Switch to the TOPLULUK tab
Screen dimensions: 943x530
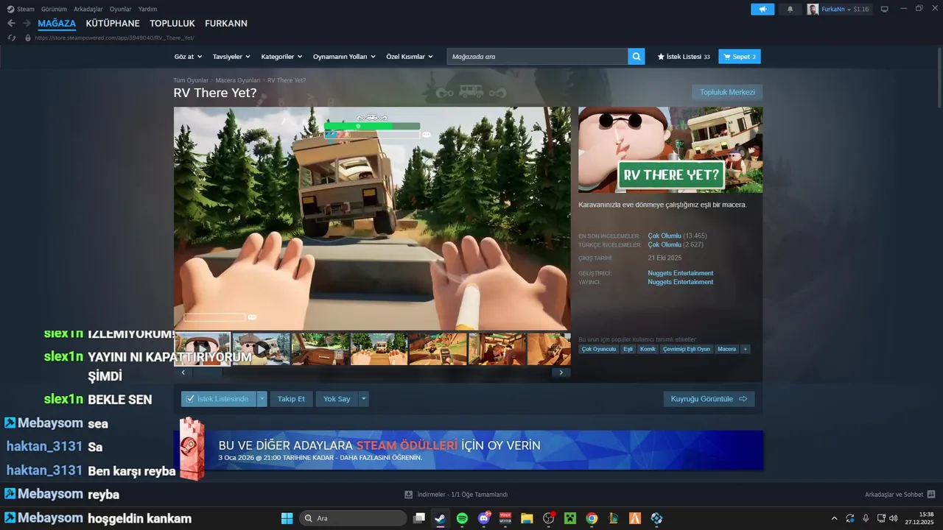(x=172, y=24)
